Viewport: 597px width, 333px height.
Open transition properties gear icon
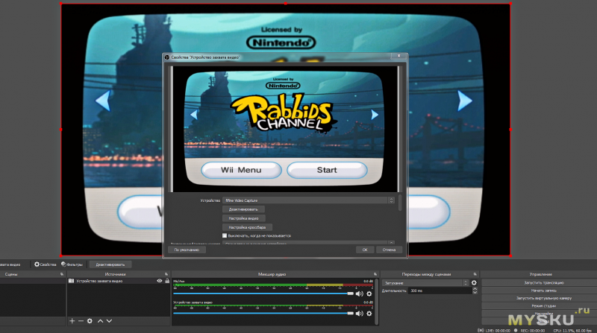click(474, 283)
